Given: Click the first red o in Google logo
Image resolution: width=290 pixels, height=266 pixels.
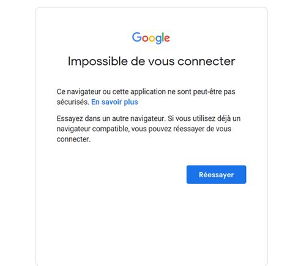Looking at the screenshot, I should coord(145,39).
